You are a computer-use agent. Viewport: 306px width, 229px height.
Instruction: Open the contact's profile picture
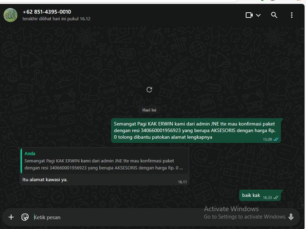10,15
